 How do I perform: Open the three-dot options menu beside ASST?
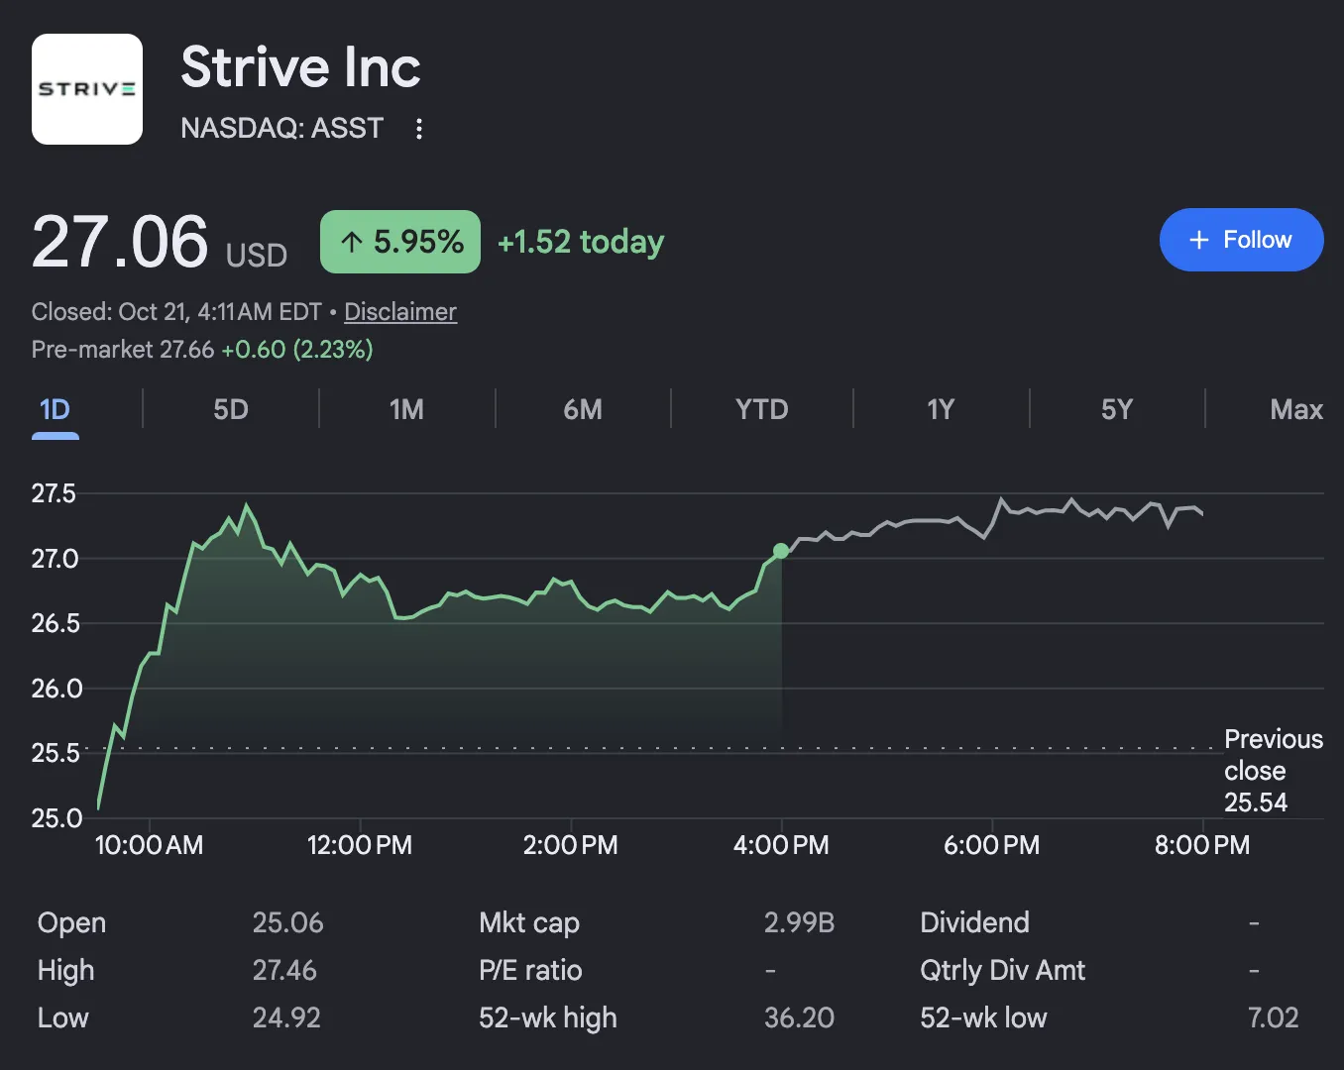point(419,129)
